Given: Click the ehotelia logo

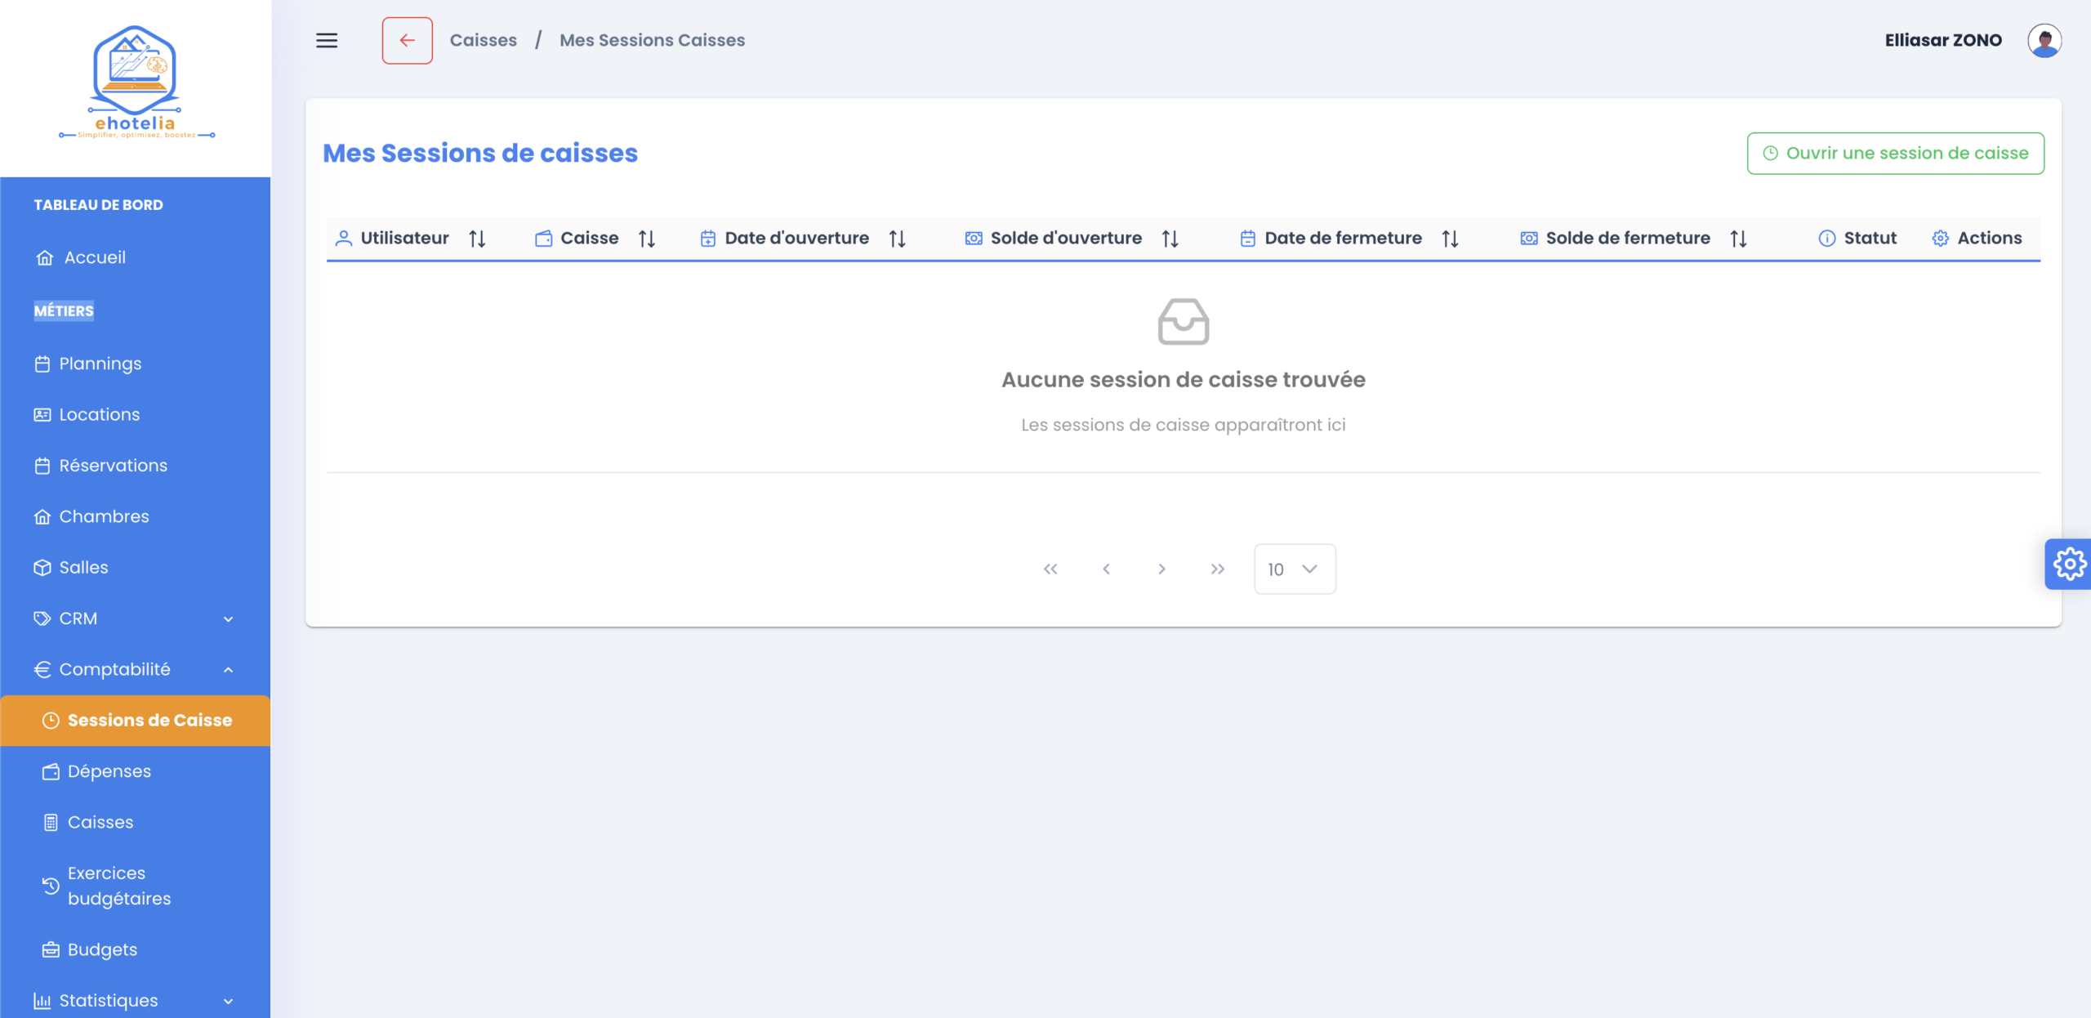Looking at the screenshot, I should point(136,82).
